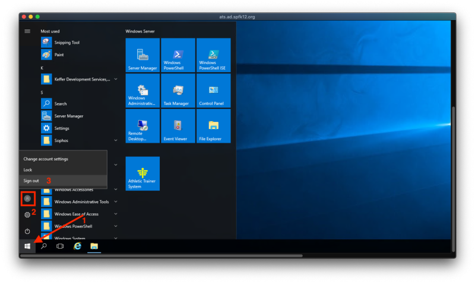This screenshot has width=475, height=283.
Task: Click the Snipping Tool app
Action: click(66, 43)
